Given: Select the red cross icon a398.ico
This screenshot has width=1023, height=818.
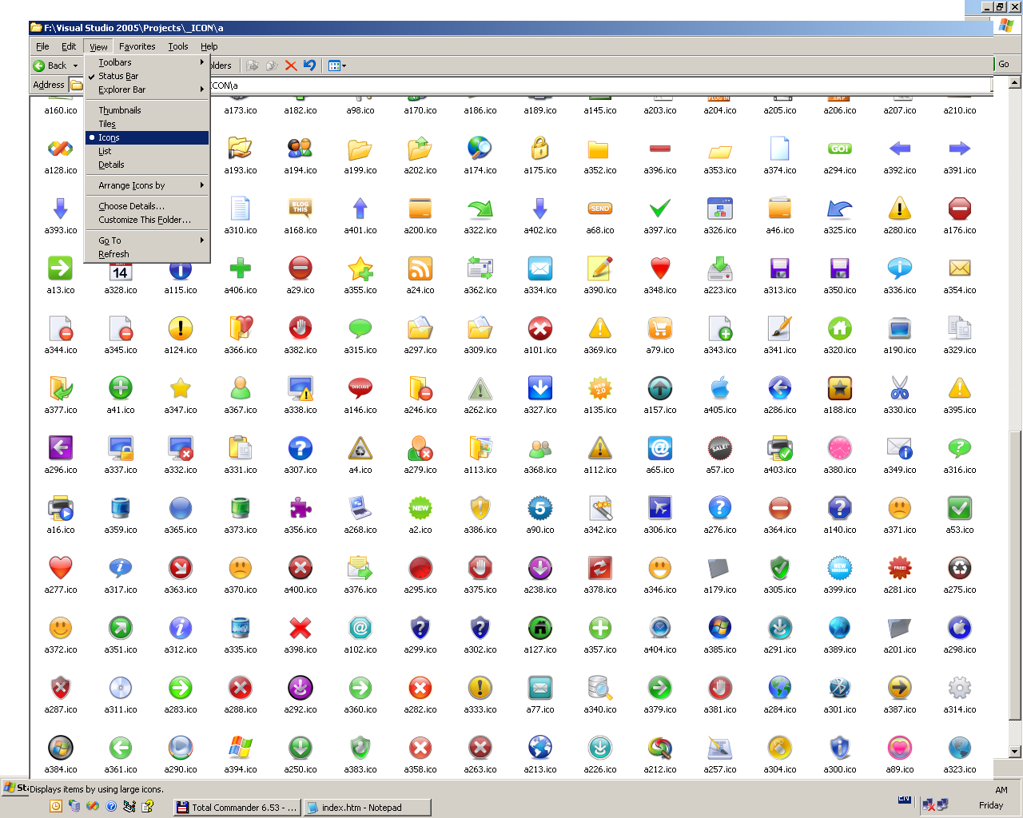Looking at the screenshot, I should (x=301, y=627).
